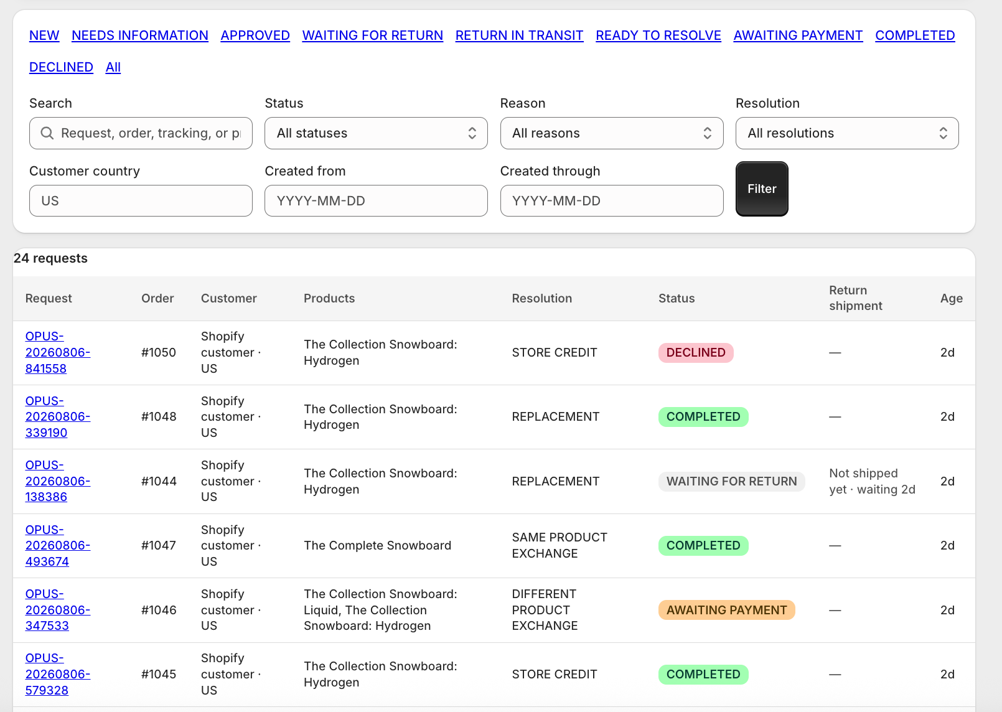Click the COMPLETED badge for order #1045
This screenshot has height=712, width=1002.
tap(703, 675)
